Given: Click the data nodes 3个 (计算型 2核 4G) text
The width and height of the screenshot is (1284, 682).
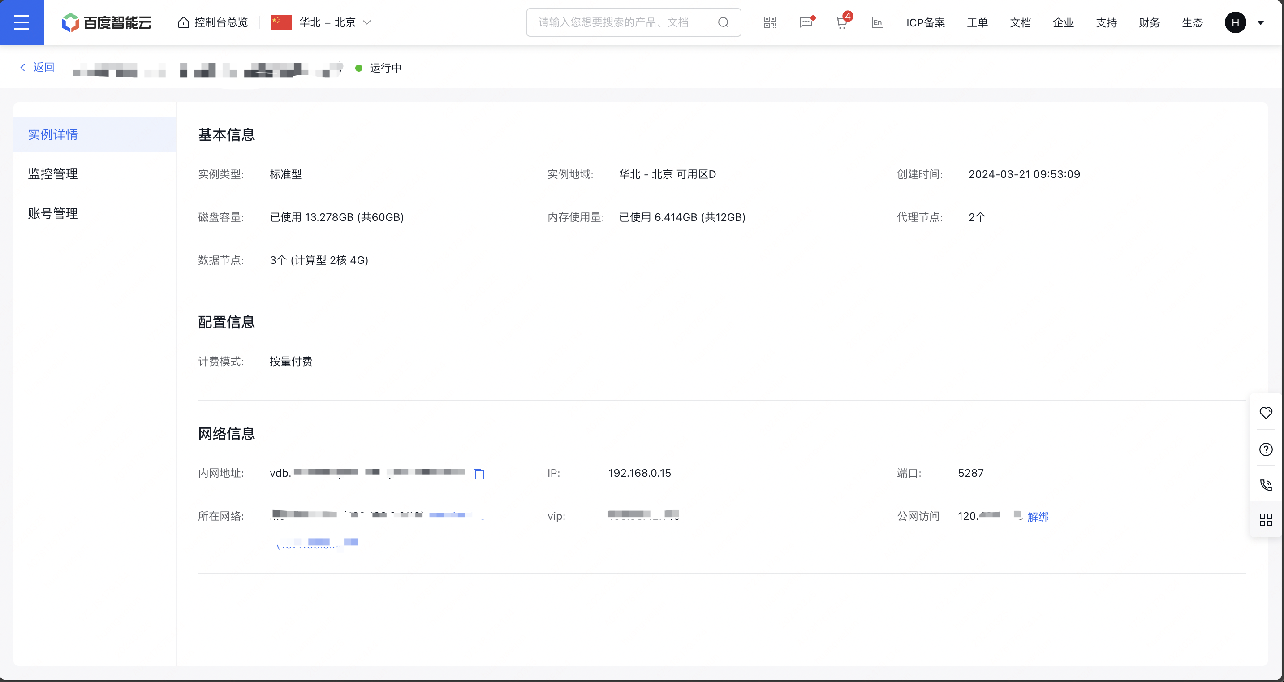Looking at the screenshot, I should coord(319,260).
